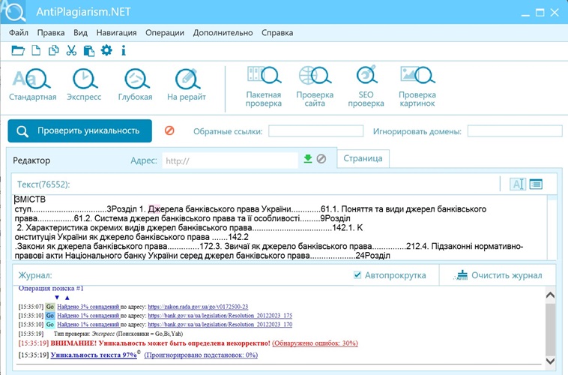The width and height of the screenshot is (568, 375).
Task: Open the Операции menu
Action: [x=165, y=33]
